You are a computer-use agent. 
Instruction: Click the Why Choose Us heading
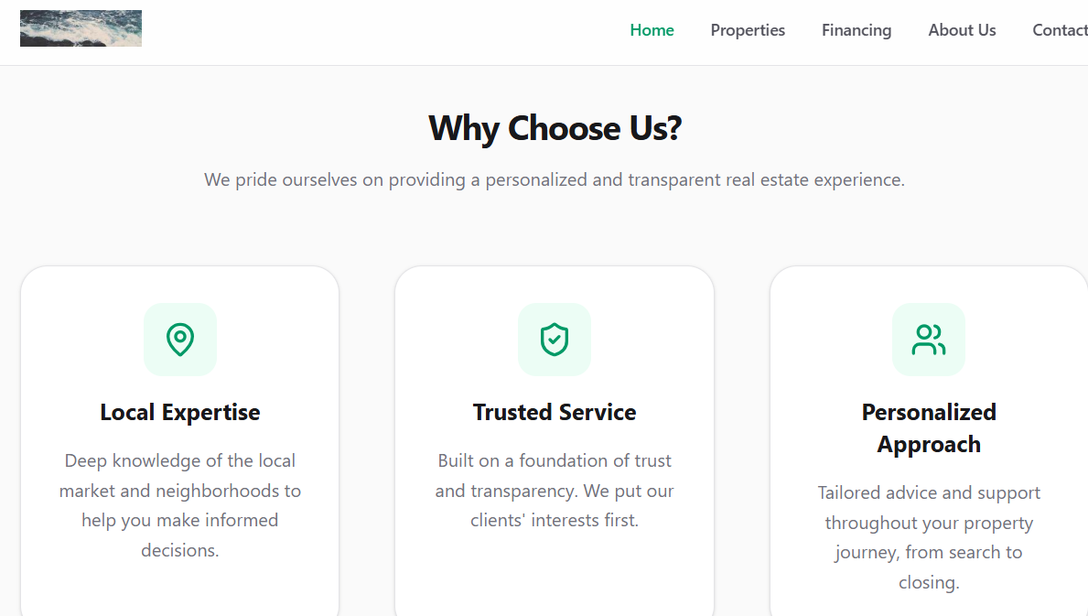coord(555,128)
